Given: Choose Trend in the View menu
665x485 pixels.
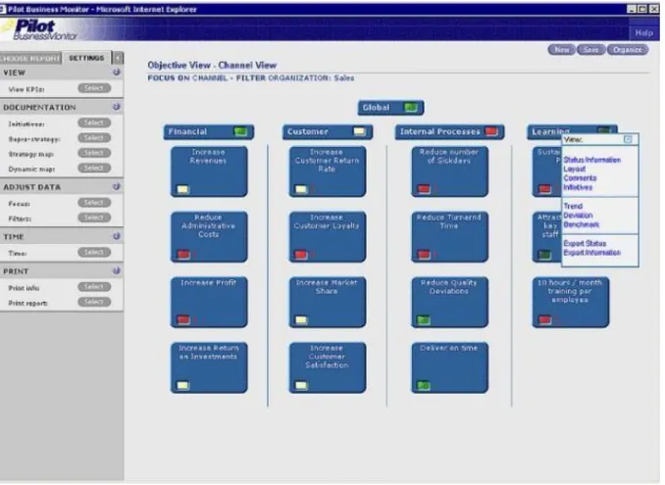Looking at the screenshot, I should [x=573, y=206].
